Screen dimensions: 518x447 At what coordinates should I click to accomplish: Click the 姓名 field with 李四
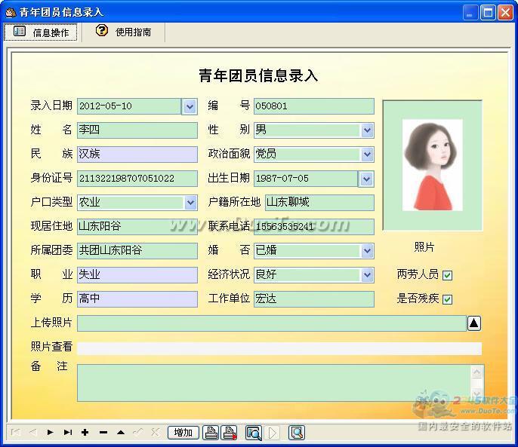(137, 130)
